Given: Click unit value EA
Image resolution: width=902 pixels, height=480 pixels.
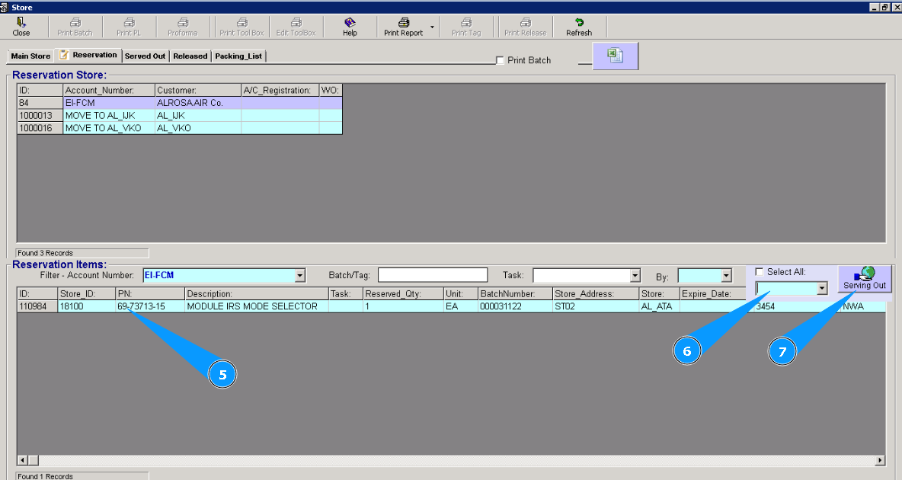Looking at the screenshot, I should pyautogui.click(x=460, y=306).
